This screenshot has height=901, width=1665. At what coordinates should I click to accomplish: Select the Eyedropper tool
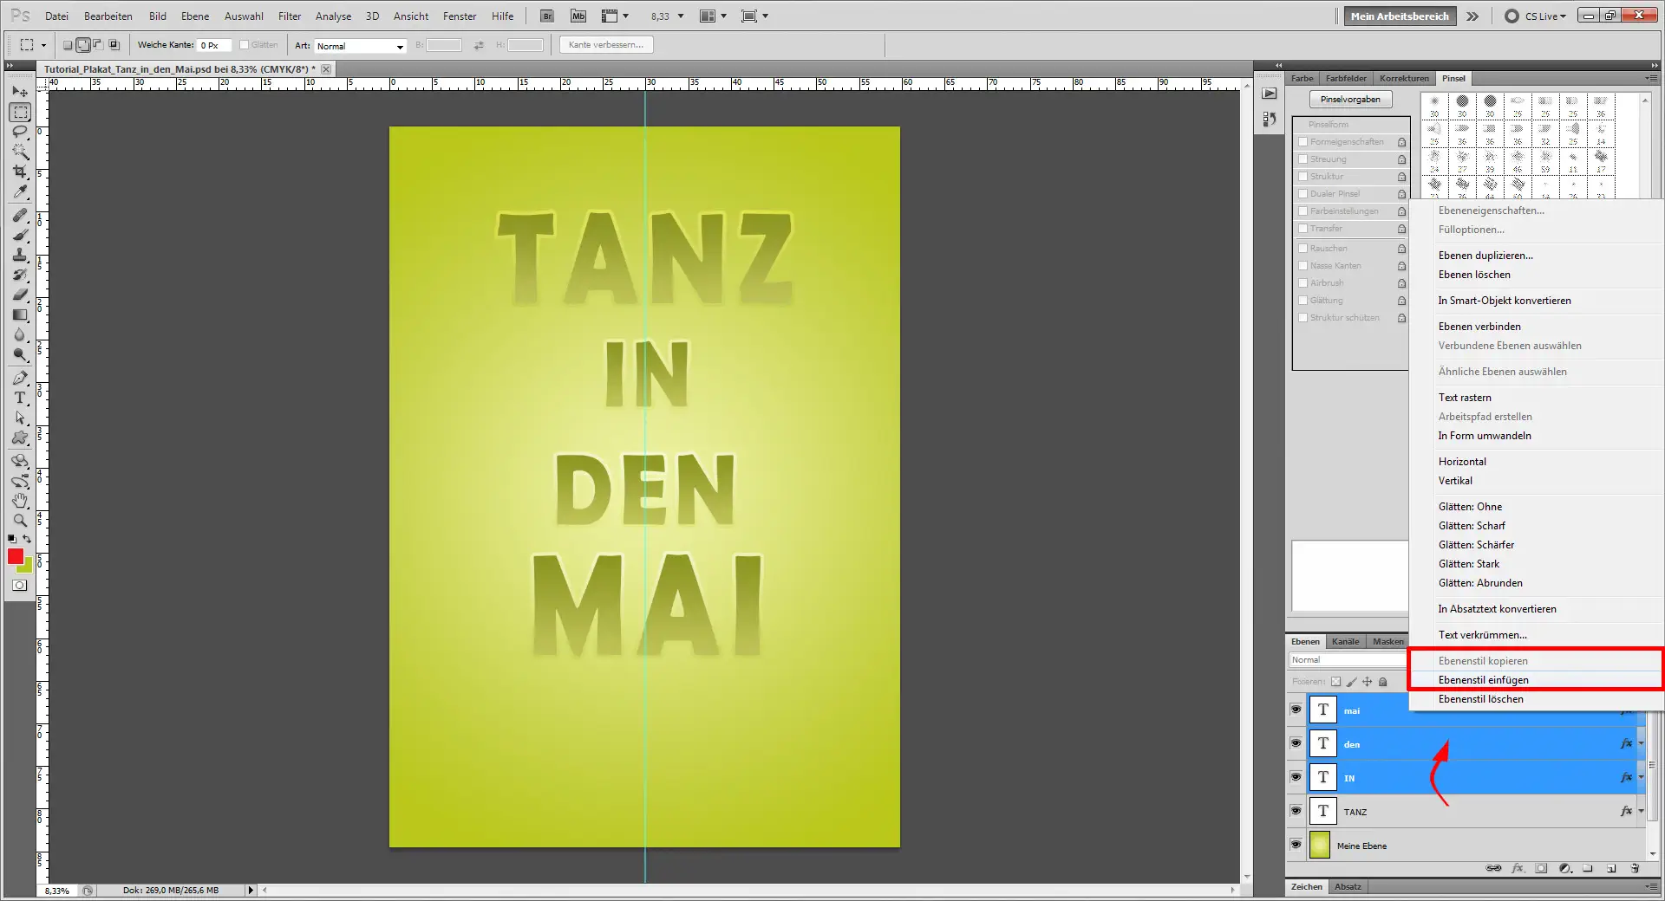tap(20, 191)
